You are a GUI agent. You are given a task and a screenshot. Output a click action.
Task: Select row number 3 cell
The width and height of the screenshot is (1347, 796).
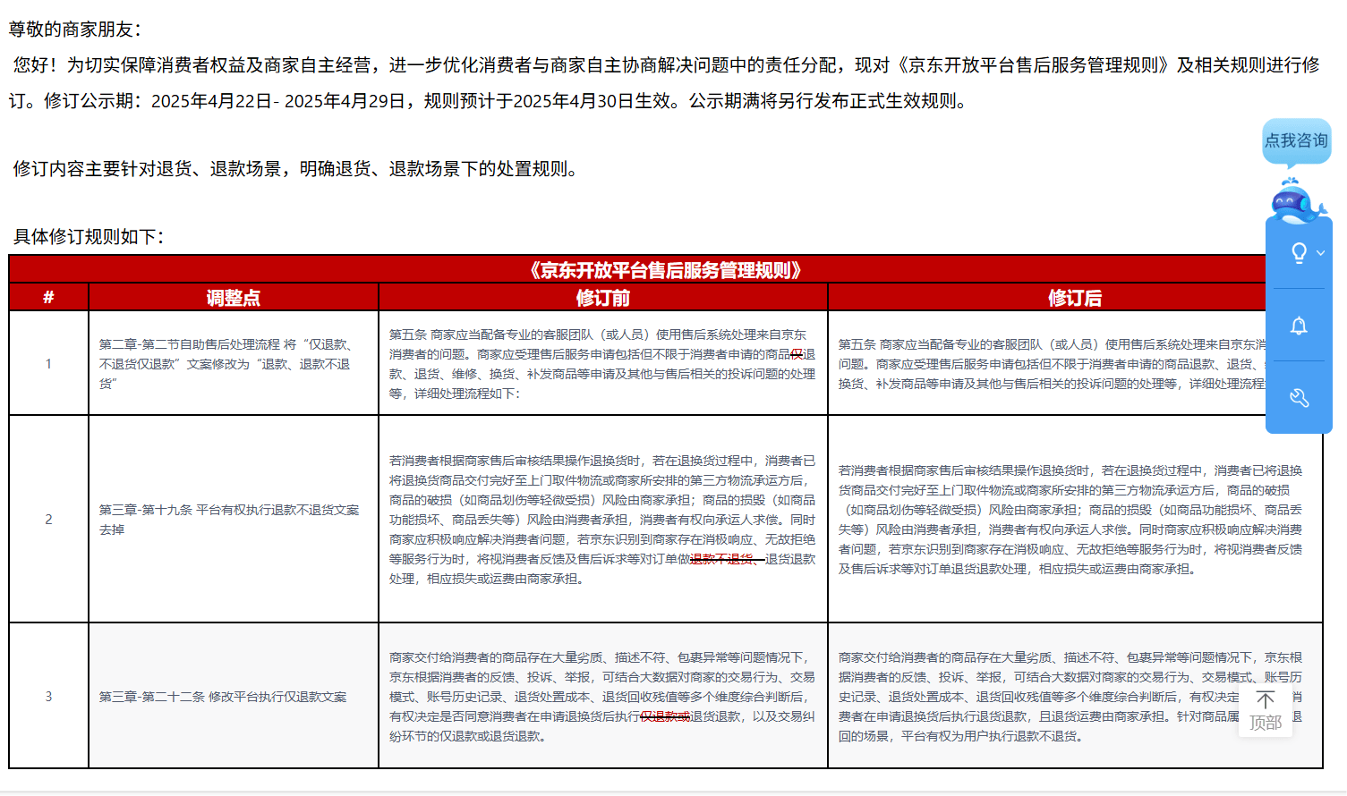pos(48,696)
